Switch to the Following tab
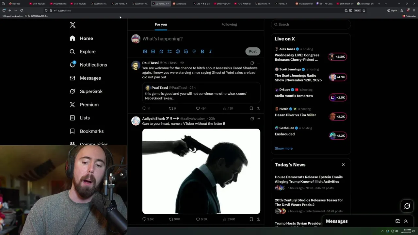The image size is (418, 235). pyautogui.click(x=229, y=24)
